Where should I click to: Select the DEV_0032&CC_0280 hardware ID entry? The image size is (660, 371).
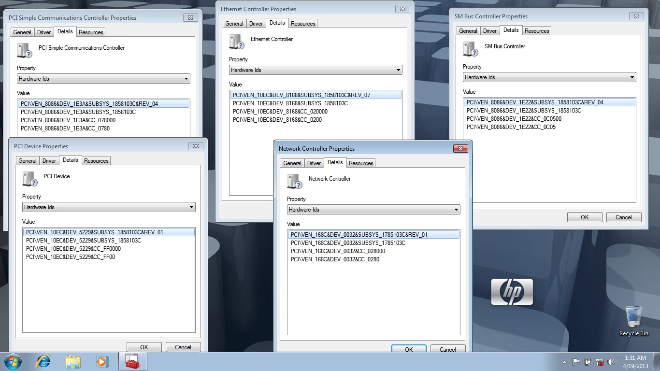335,259
